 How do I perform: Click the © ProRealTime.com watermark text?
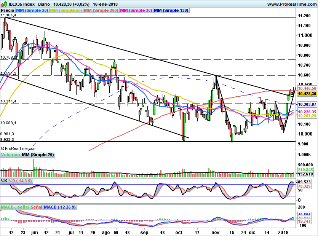coord(18,148)
